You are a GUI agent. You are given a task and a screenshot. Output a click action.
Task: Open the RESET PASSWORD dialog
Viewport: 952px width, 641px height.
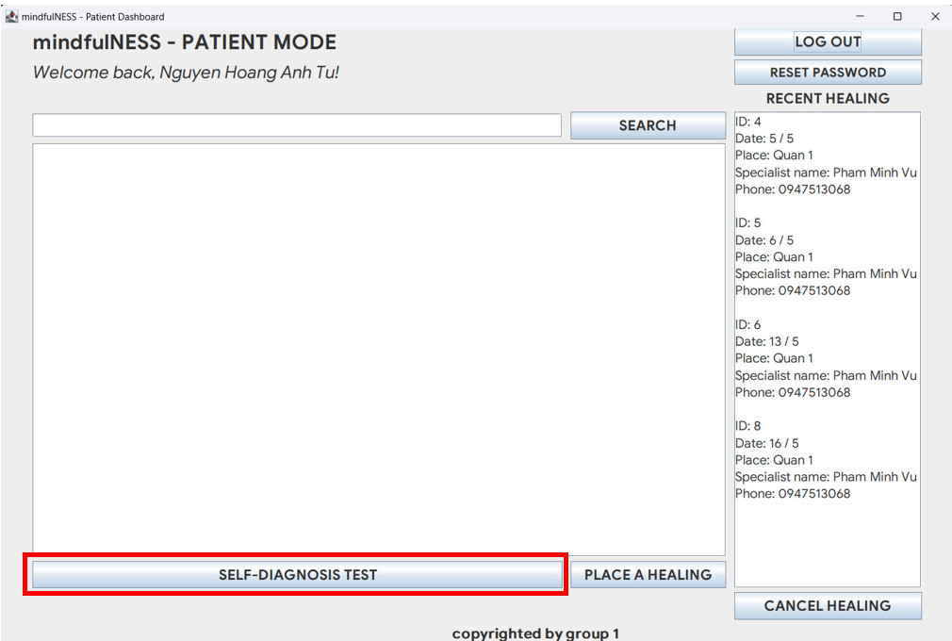tap(828, 73)
